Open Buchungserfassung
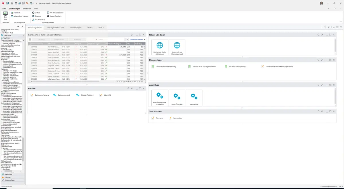 pyautogui.click(x=40, y=95)
